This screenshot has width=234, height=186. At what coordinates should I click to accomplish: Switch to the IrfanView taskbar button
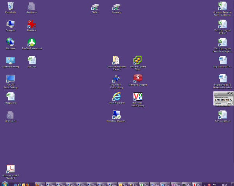pos(197,184)
